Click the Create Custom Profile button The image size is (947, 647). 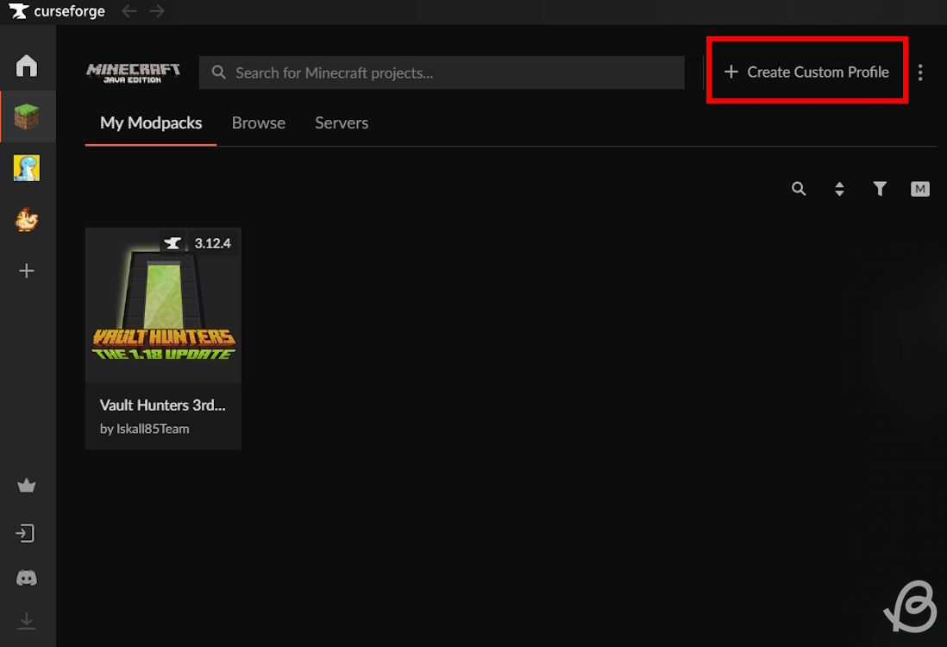806,72
